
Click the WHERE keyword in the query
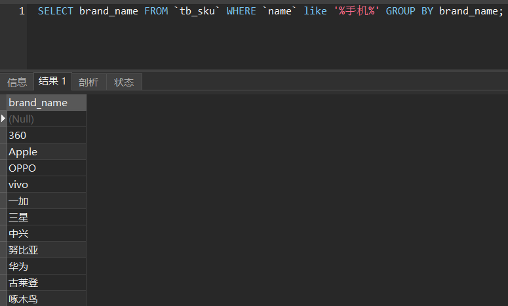point(241,11)
